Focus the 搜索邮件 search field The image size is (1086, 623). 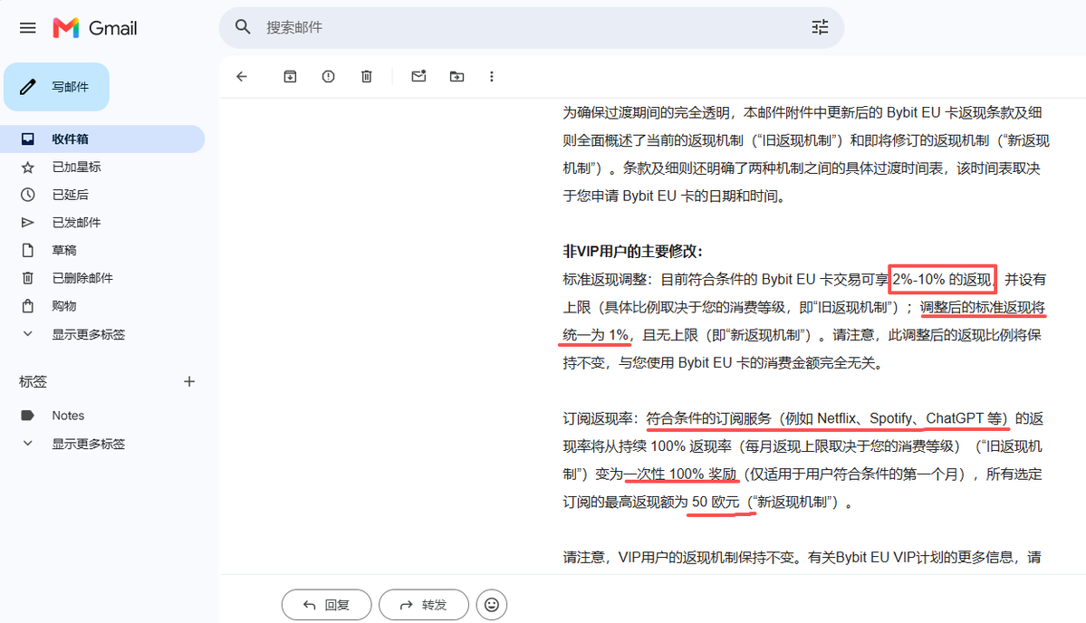click(x=532, y=28)
